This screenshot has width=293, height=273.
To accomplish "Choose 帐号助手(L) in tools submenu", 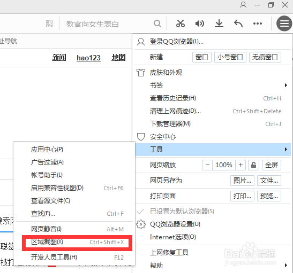I will point(74,175).
